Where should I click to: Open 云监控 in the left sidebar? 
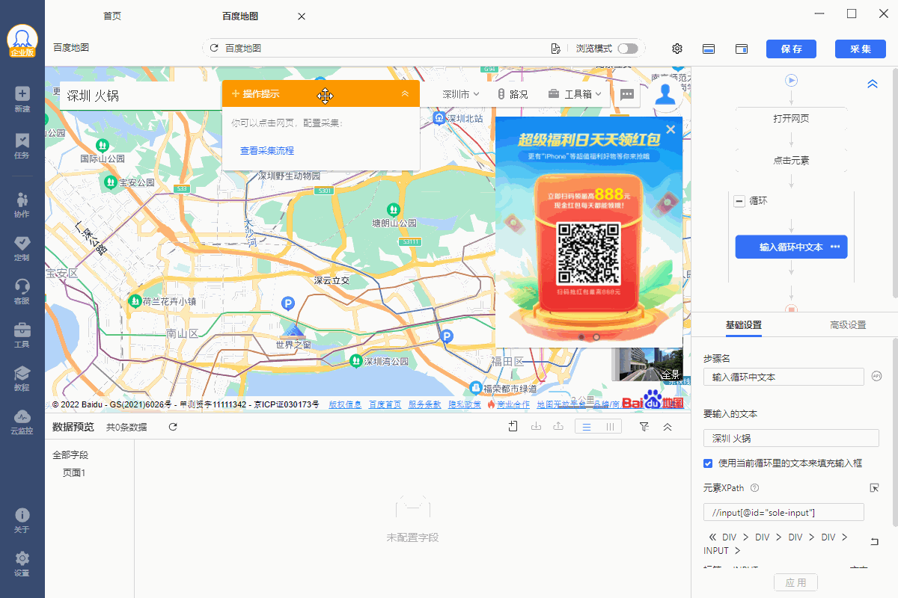tap(22, 422)
